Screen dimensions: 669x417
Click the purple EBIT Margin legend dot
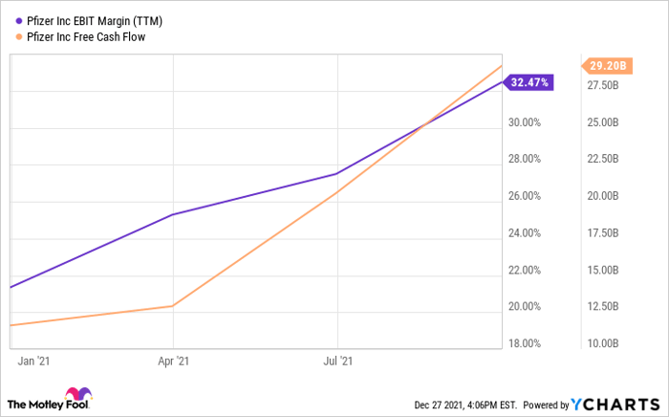click(x=20, y=20)
